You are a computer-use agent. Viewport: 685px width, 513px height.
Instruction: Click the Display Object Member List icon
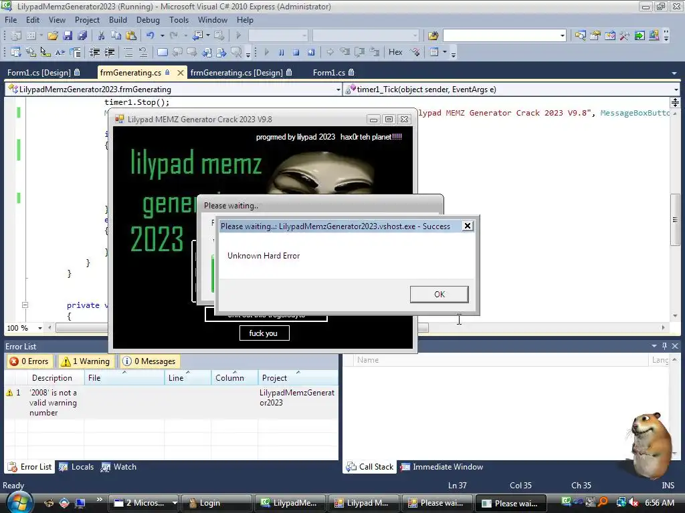coord(16,52)
